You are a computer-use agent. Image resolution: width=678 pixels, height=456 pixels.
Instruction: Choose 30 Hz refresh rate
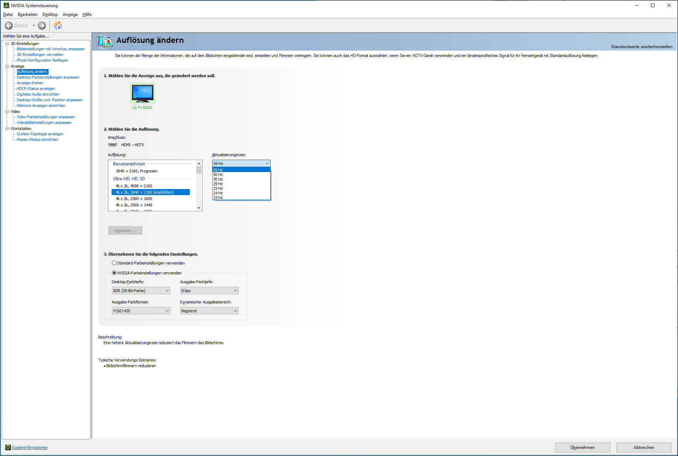click(x=241, y=179)
